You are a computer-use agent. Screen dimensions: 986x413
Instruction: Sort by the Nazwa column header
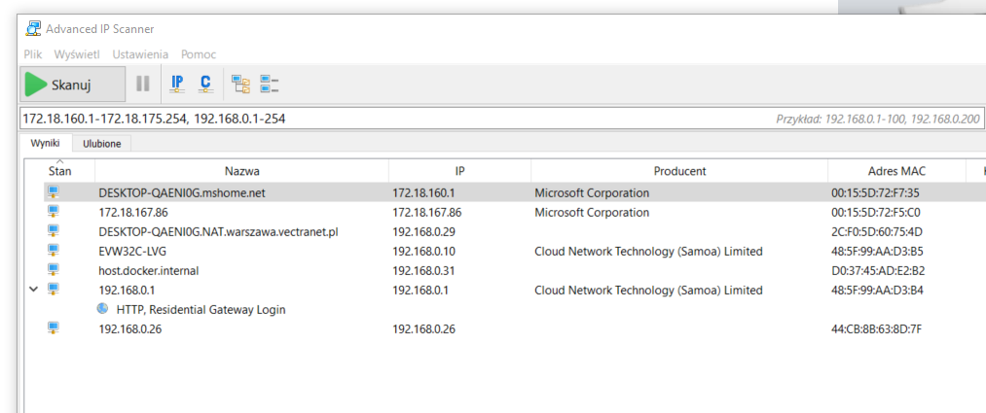pyautogui.click(x=242, y=171)
